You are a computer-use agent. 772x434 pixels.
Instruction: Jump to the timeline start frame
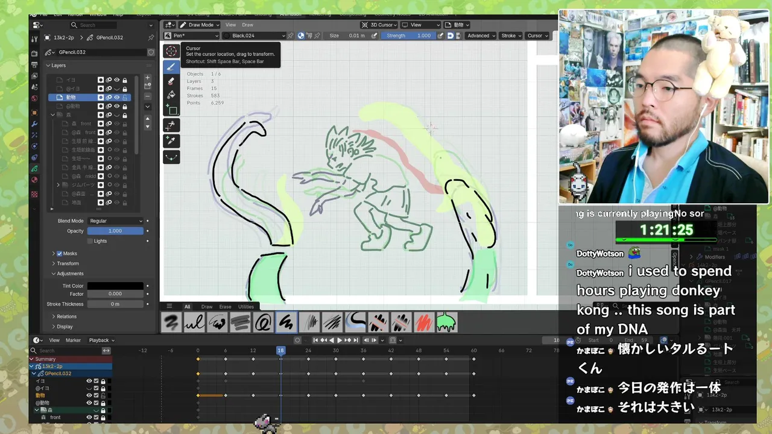[315, 341]
